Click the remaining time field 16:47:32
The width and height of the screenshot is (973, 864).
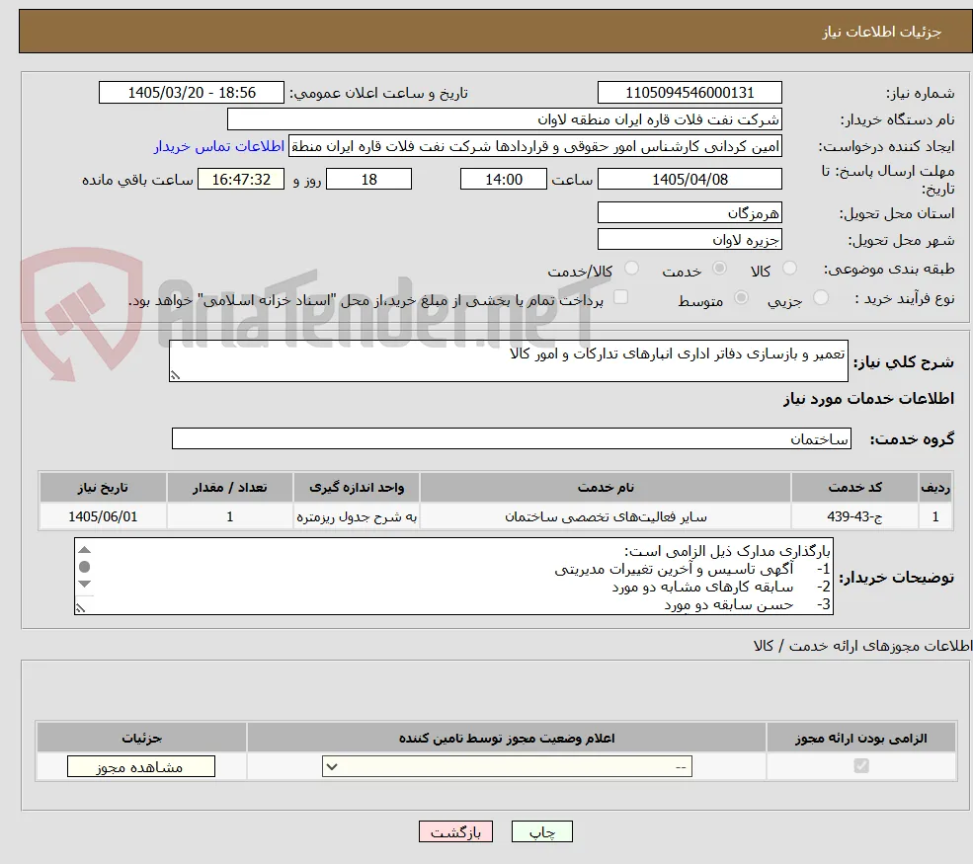point(241,180)
